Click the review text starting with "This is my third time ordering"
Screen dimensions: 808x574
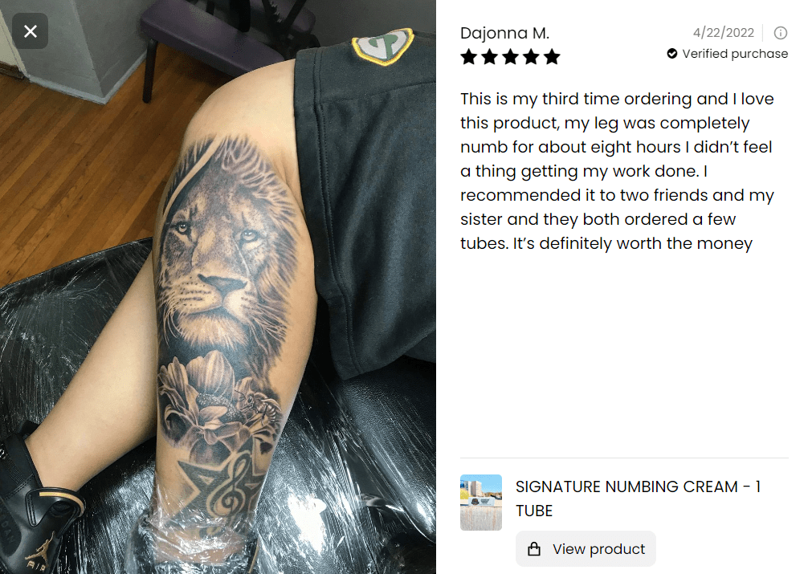coord(617,170)
